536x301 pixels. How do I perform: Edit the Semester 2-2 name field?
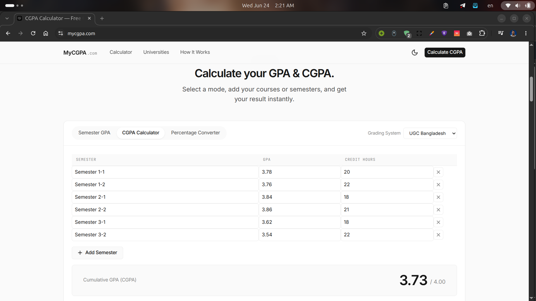[x=165, y=210]
